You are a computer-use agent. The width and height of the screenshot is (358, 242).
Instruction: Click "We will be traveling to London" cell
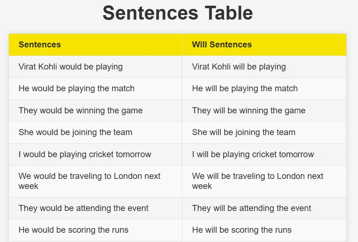[258, 181]
